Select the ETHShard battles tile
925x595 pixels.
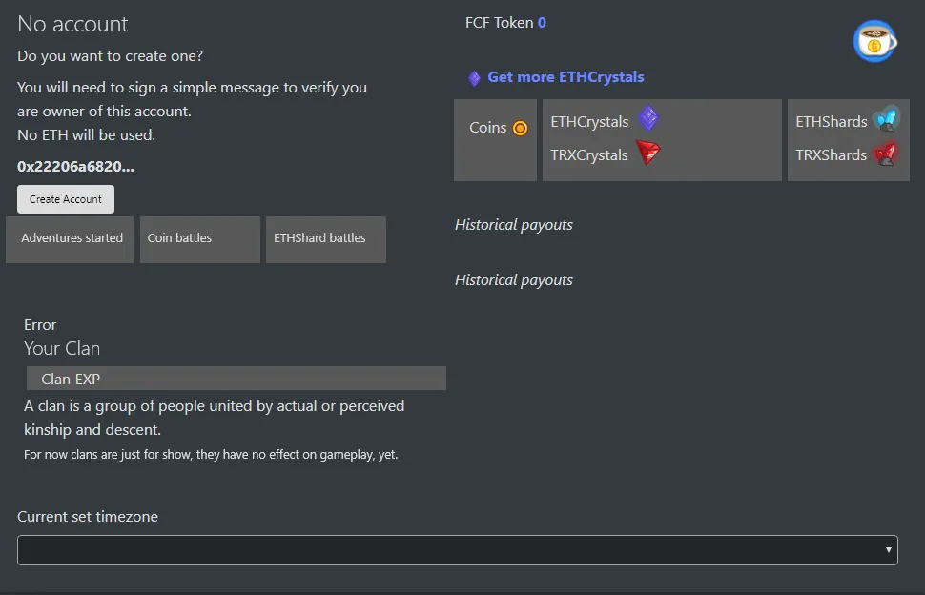point(326,239)
